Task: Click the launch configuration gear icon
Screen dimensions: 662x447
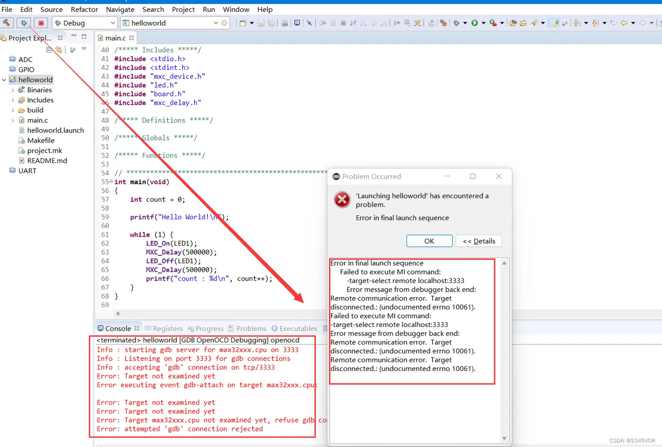Action: [x=224, y=23]
